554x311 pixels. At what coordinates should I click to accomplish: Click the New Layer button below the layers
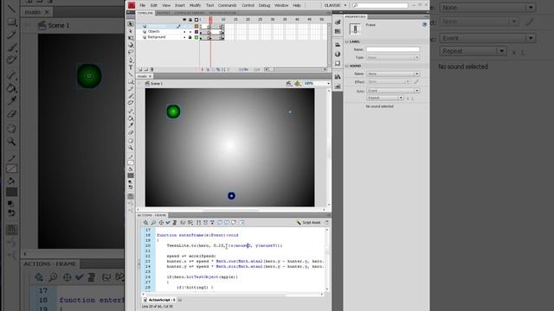point(140,69)
